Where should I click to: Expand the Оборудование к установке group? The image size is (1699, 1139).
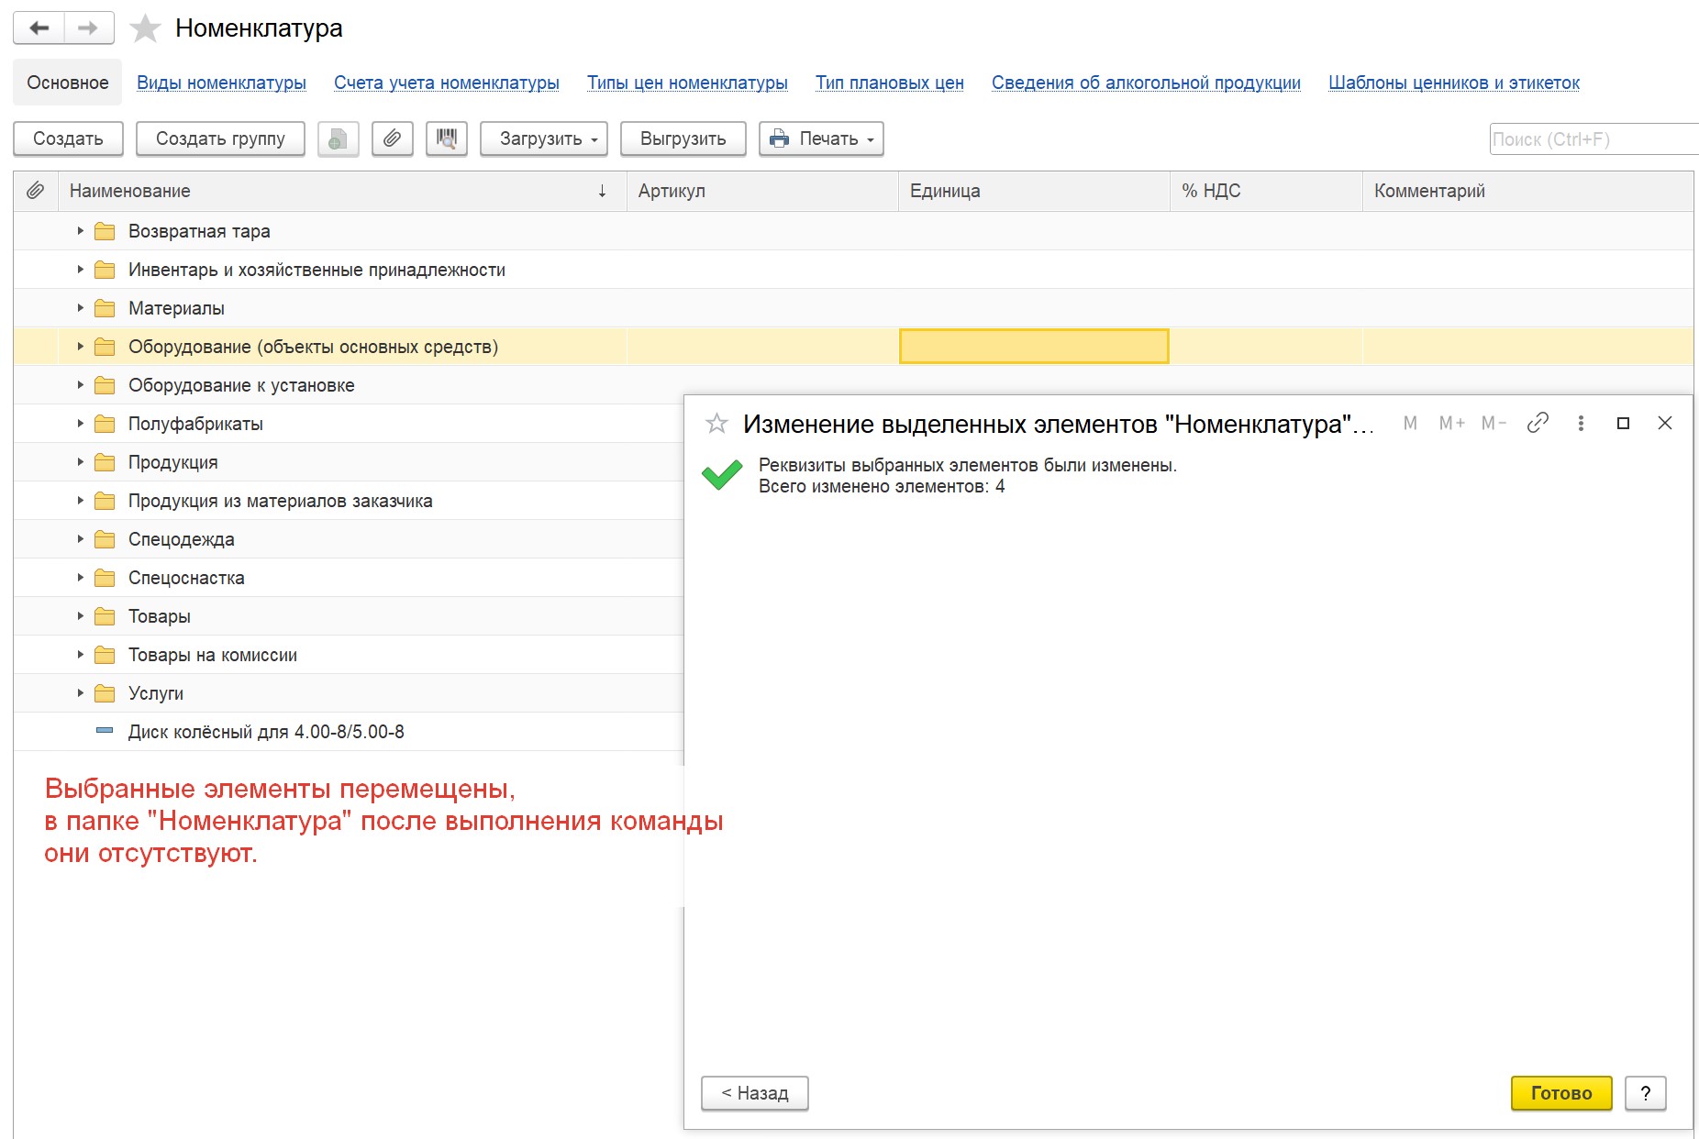point(81,385)
